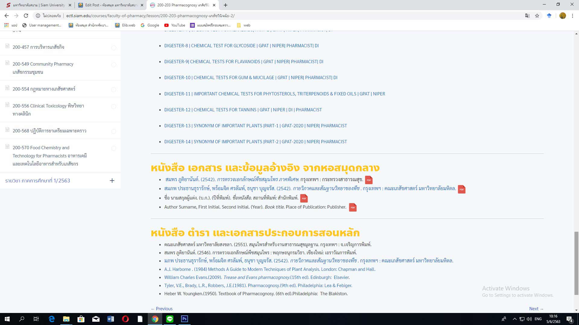Mark 200-457 การบริหารเภสัชกิจ lesson circle
579x325 pixels.
[114, 48]
